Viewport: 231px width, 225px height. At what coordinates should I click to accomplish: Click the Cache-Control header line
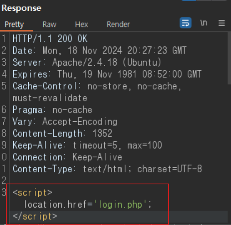click(97, 86)
